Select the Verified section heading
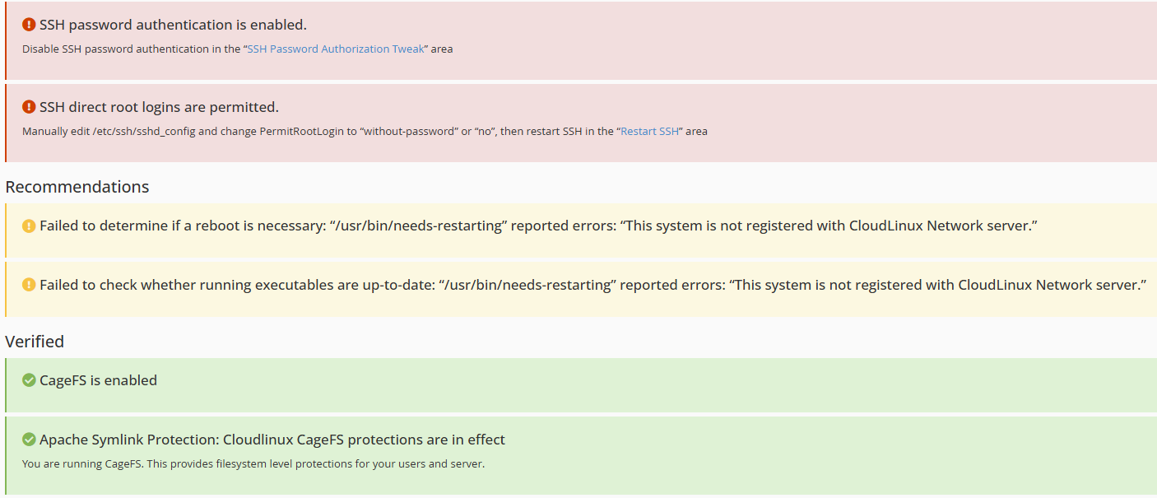The width and height of the screenshot is (1157, 498). click(x=35, y=341)
